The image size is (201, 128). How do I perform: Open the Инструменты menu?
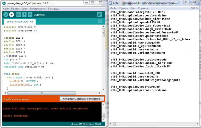point(38,9)
